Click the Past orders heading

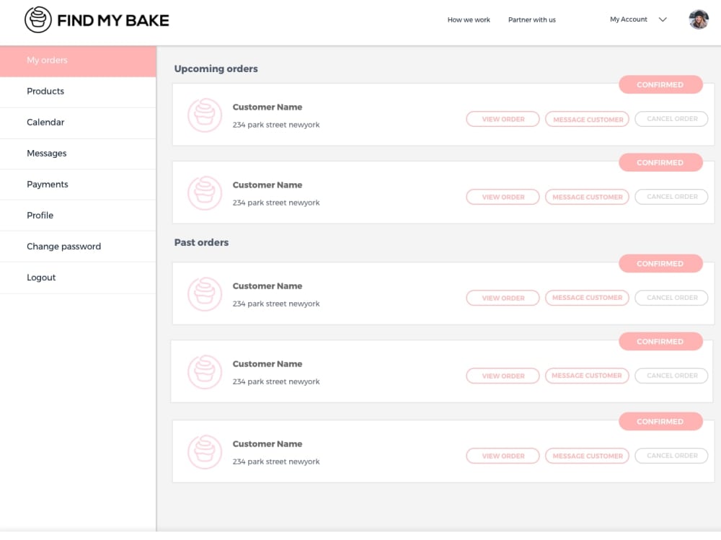pyautogui.click(x=201, y=242)
